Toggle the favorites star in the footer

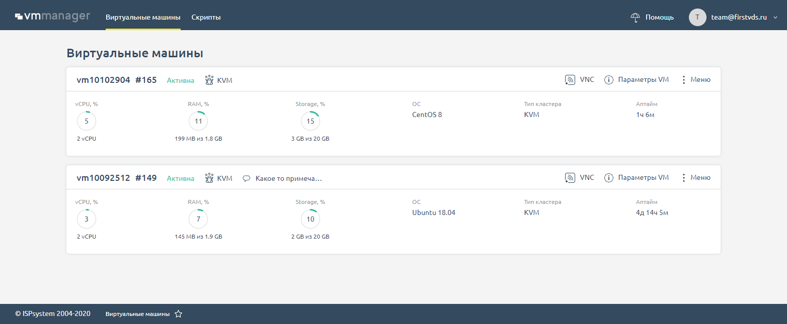178,313
